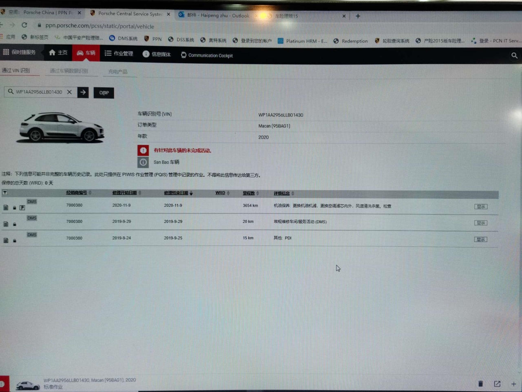
Task: Click the search magnifier in the navigation bar
Action: click(x=514, y=55)
